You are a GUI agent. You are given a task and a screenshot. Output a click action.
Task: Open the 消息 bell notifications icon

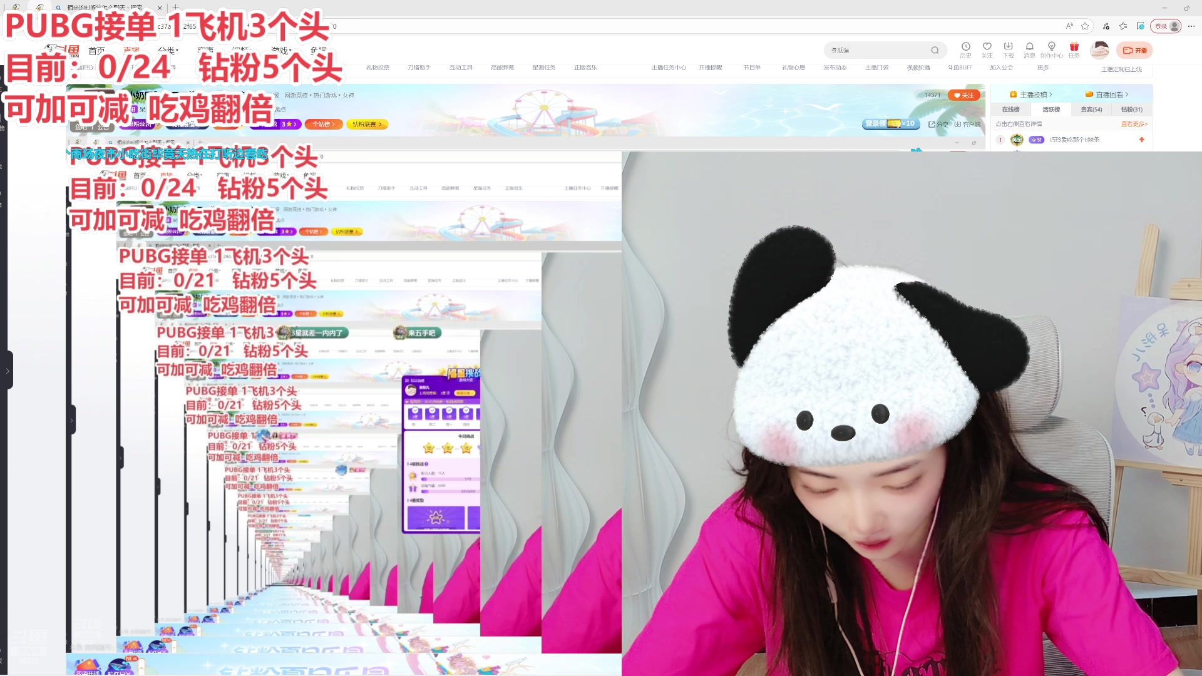click(1030, 47)
